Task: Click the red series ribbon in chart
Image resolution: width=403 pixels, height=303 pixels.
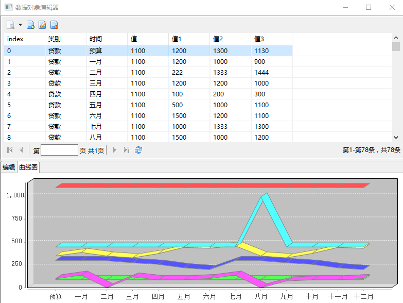Action: tap(212, 186)
